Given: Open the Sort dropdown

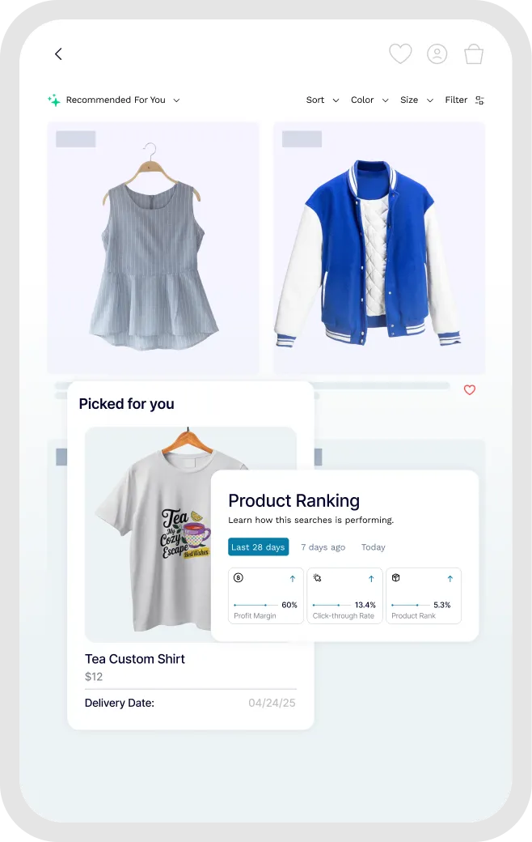Looking at the screenshot, I should pyautogui.click(x=323, y=100).
